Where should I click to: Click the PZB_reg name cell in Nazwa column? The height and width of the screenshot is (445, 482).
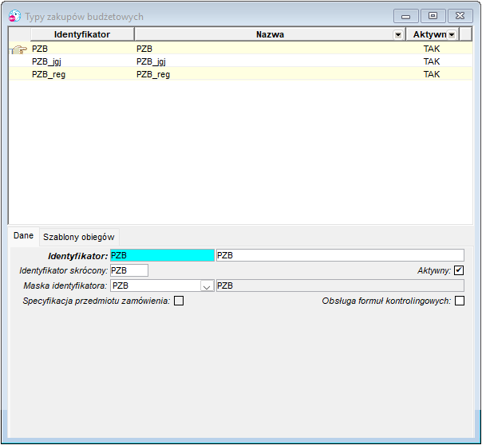(270, 74)
